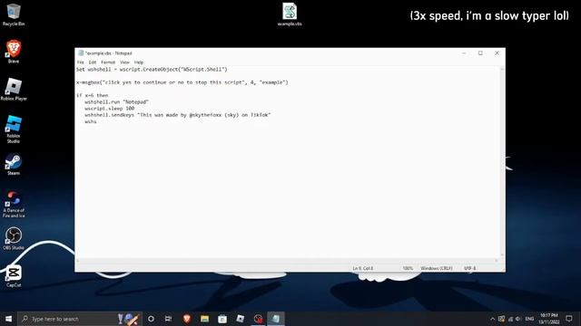
Task: Minimize the Notepad window
Action: tap(464, 53)
